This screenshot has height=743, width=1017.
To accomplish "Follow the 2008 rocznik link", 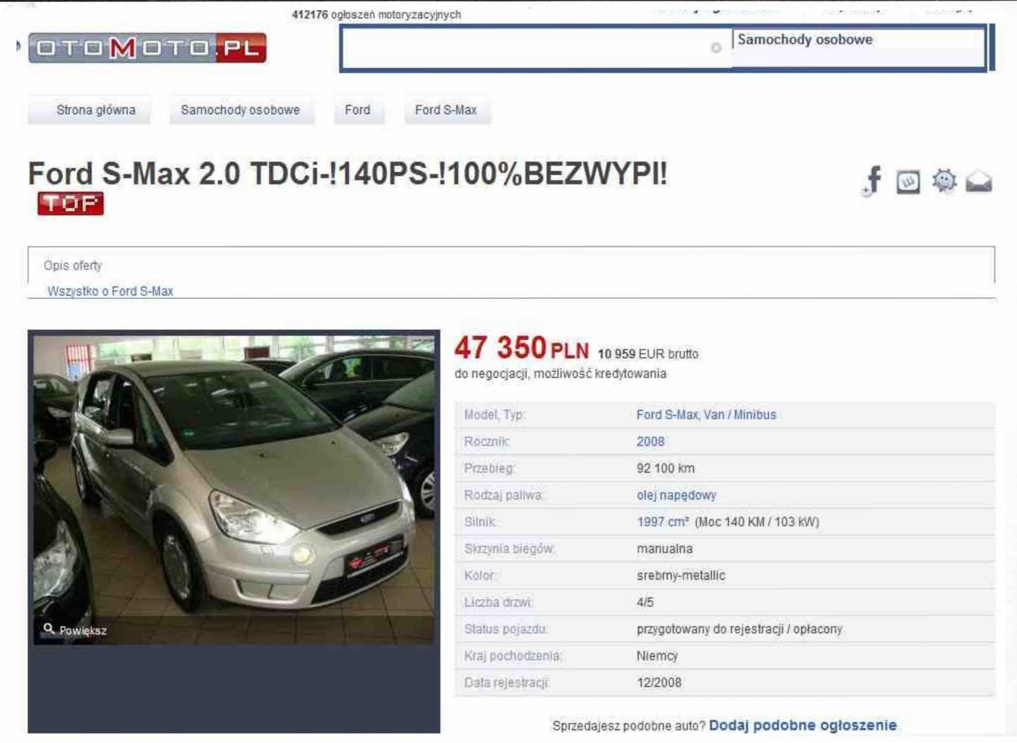I will 650,442.
